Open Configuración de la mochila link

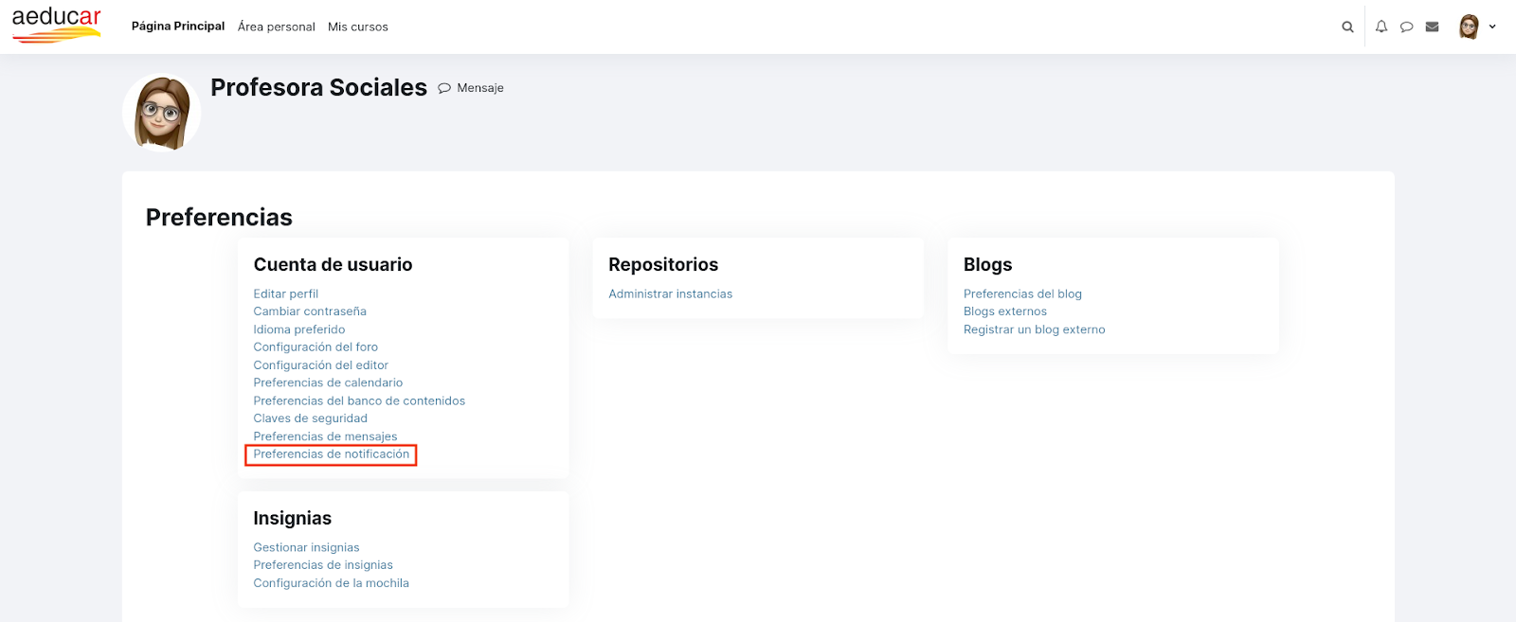click(x=332, y=583)
